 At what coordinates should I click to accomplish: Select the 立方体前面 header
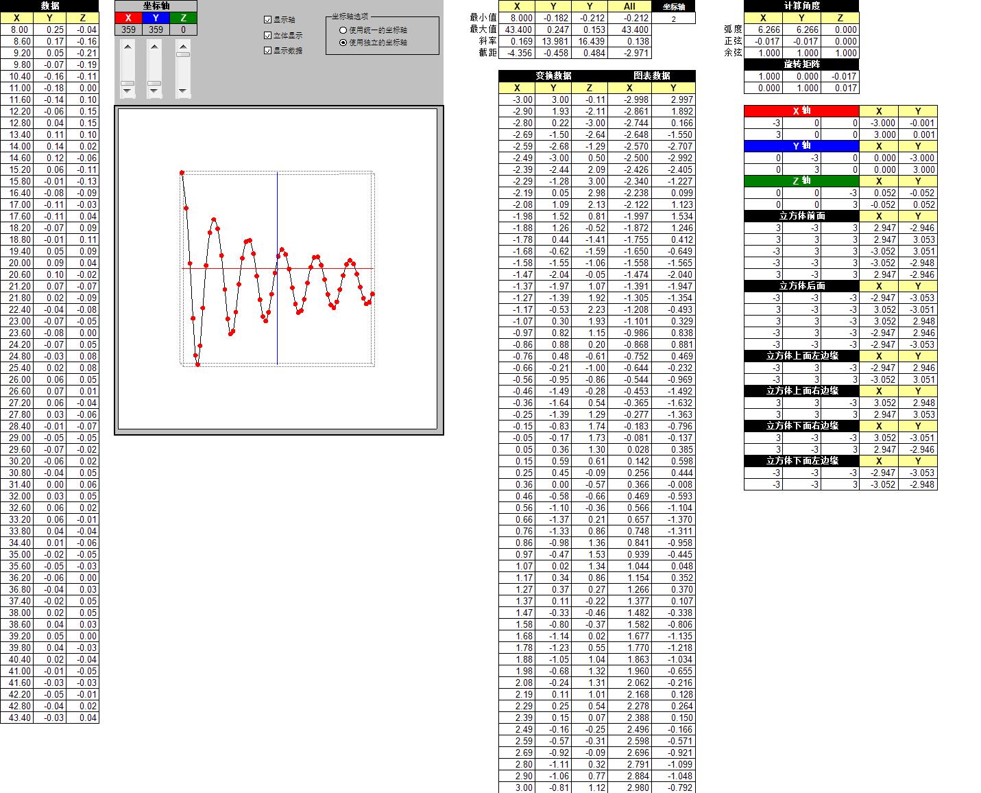(801, 216)
